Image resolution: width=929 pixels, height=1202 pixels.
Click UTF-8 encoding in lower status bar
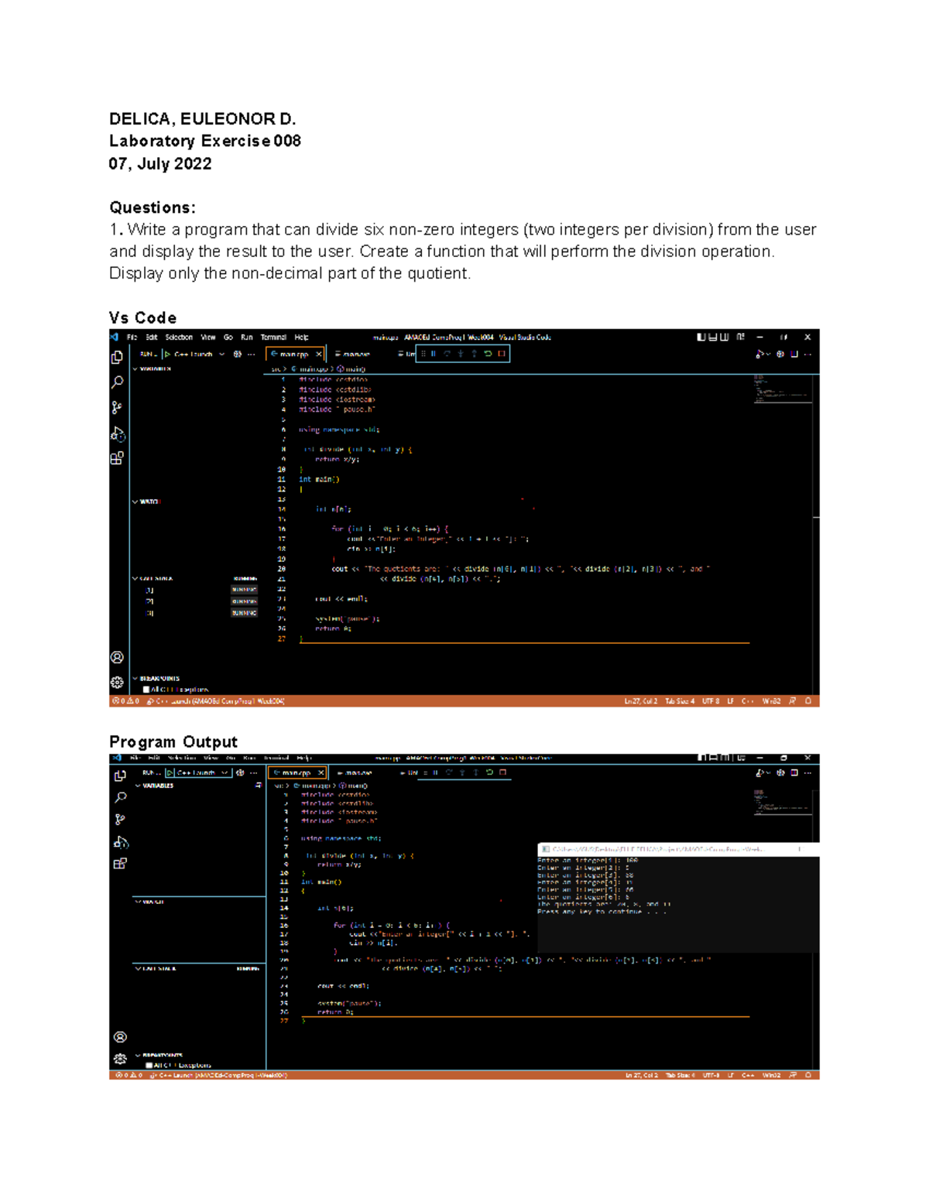(711, 1075)
